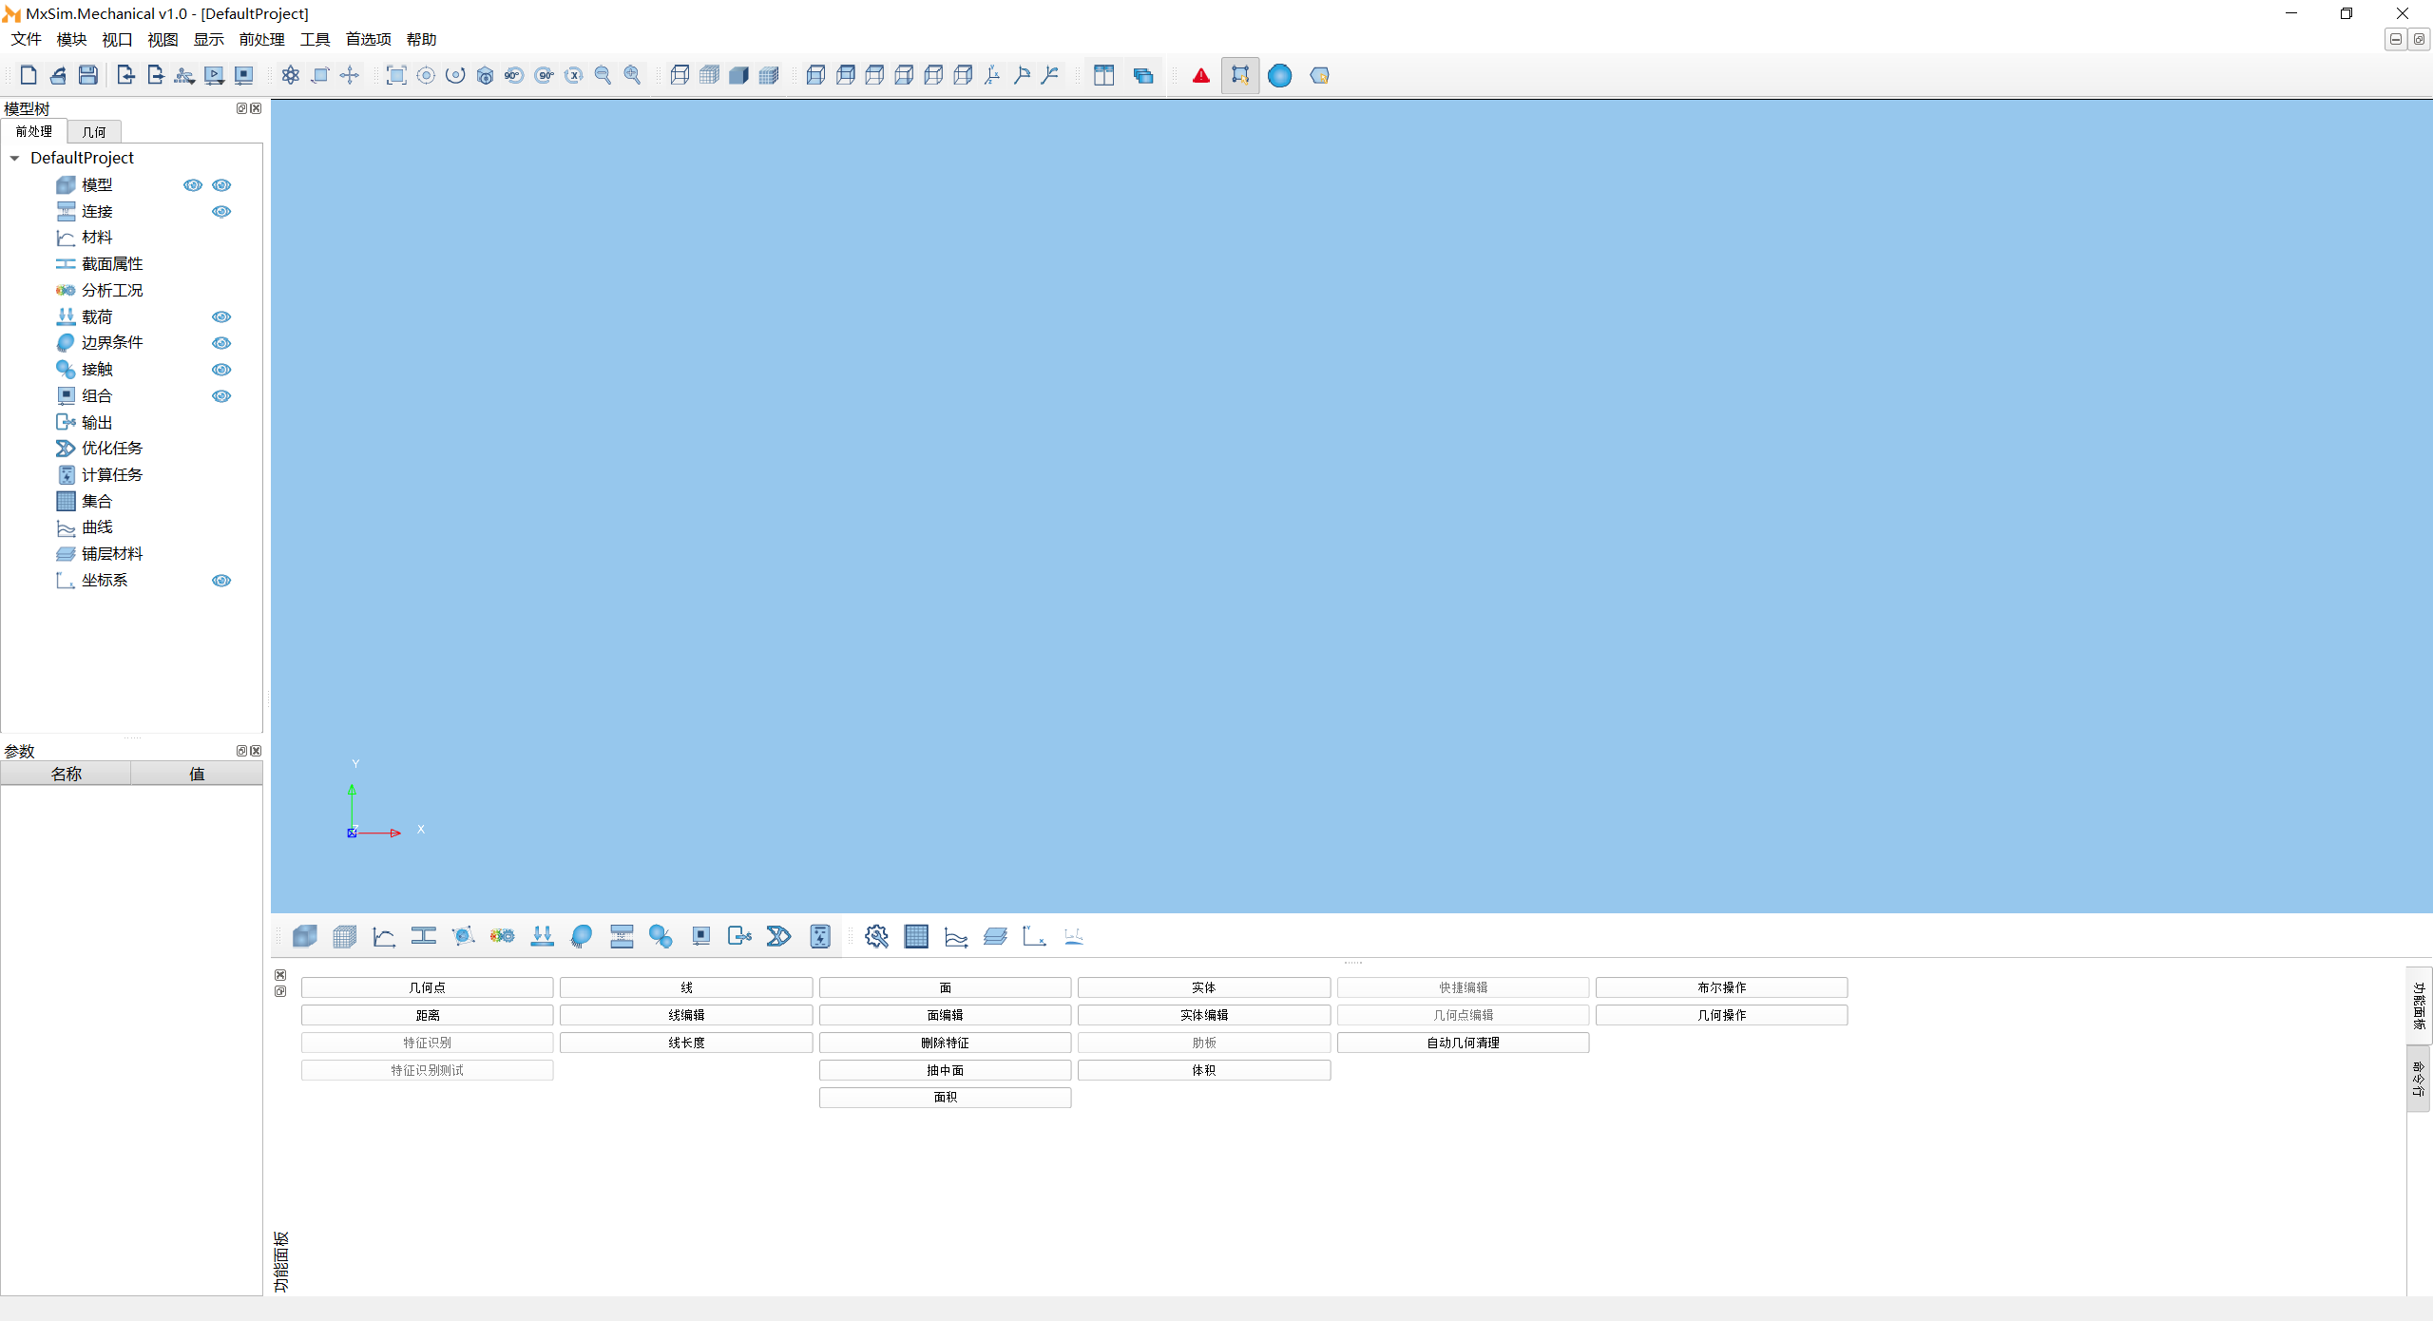Toggle the box selection tool icon
The image size is (2433, 1321).
click(1240, 75)
